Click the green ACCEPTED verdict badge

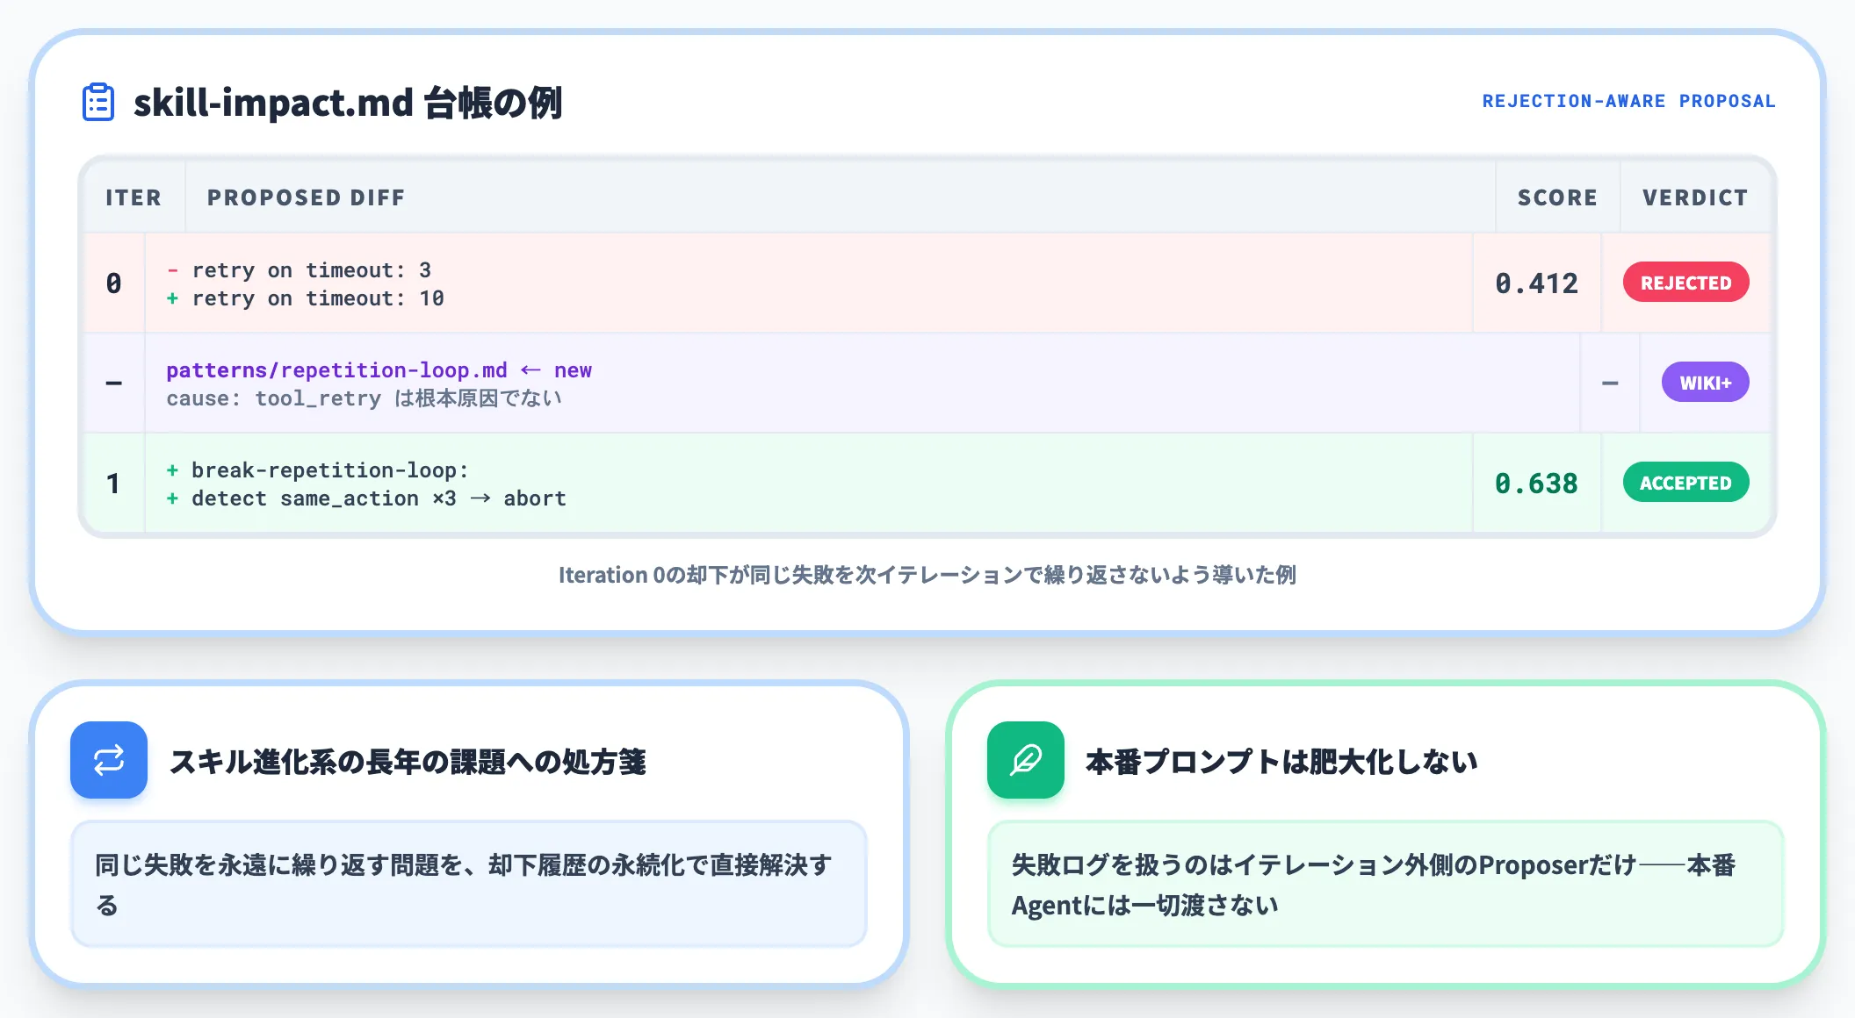pyautogui.click(x=1685, y=483)
